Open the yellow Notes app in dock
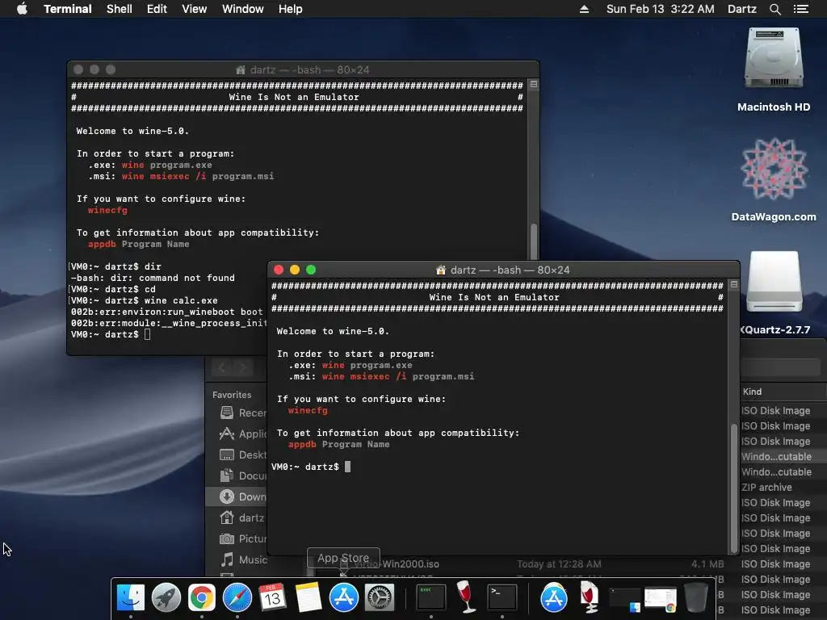Screen dimensions: 827x620 308,597
